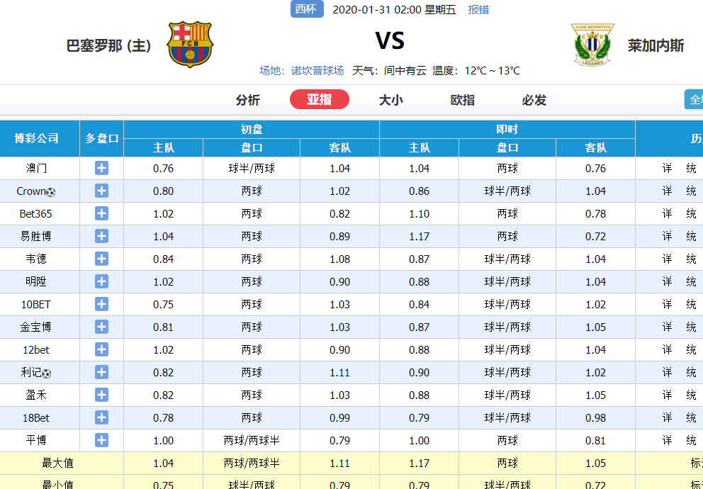Open the 必发 tab
The width and height of the screenshot is (703, 489).
pos(534,100)
